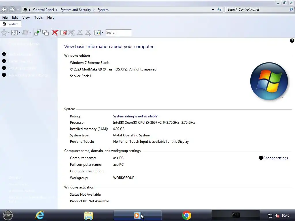Open the Edit menu
The height and width of the screenshot is (221, 295).
point(15,18)
